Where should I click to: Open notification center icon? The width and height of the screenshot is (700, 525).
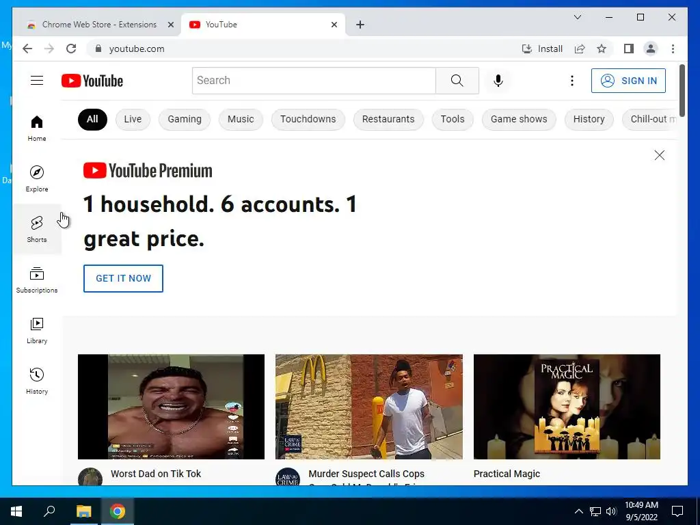(677, 511)
